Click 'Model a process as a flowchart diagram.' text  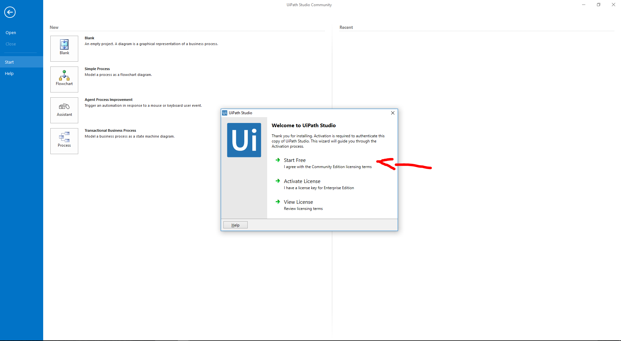point(118,75)
